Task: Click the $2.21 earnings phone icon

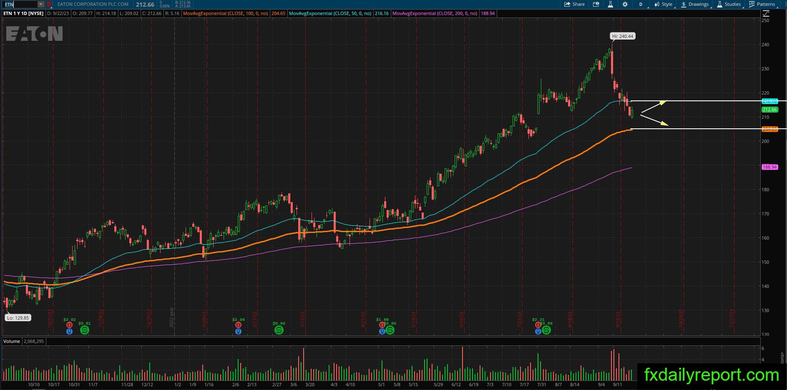Action: click(538, 325)
